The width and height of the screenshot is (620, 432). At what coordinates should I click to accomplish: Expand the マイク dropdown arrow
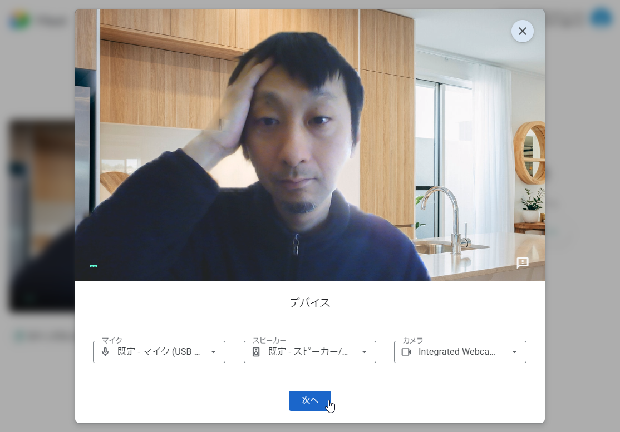(x=213, y=351)
